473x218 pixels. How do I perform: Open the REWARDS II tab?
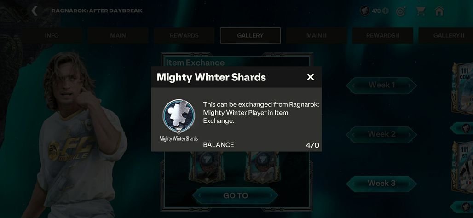[x=382, y=35]
